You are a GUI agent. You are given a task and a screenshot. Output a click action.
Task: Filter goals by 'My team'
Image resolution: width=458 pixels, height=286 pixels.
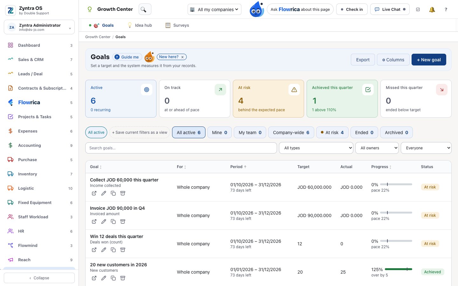(x=250, y=133)
